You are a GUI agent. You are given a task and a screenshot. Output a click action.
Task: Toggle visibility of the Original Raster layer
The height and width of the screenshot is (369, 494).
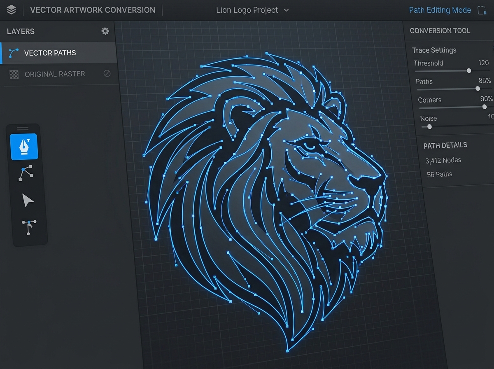click(x=107, y=74)
